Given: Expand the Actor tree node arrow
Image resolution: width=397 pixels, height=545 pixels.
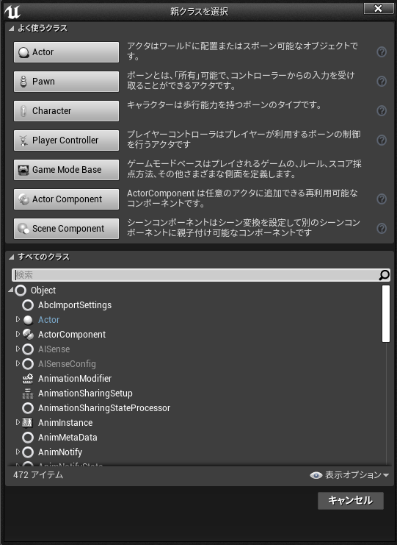Looking at the screenshot, I should [x=18, y=319].
